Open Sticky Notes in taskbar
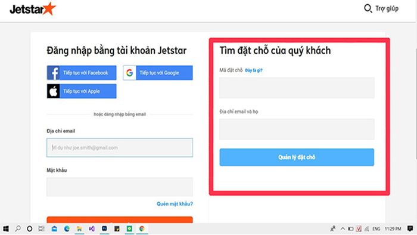This screenshot has width=417, height=235. (x=117, y=228)
